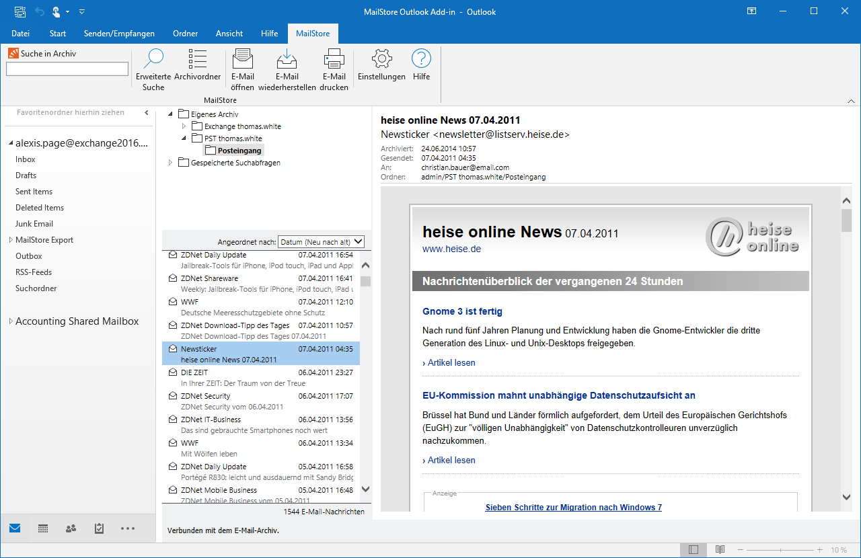
Task: Expand Gespeicherte Suchabfragen in the tree
Action: pyautogui.click(x=170, y=162)
